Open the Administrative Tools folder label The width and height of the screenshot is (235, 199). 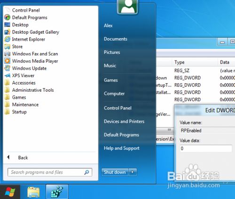pos(33,90)
